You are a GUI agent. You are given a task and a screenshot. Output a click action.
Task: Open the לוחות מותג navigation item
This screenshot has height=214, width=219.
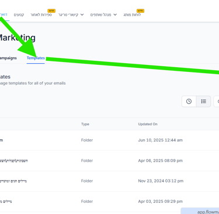(x=132, y=15)
